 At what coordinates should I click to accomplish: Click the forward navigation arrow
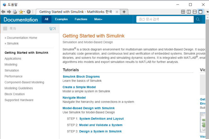click(9, 12)
